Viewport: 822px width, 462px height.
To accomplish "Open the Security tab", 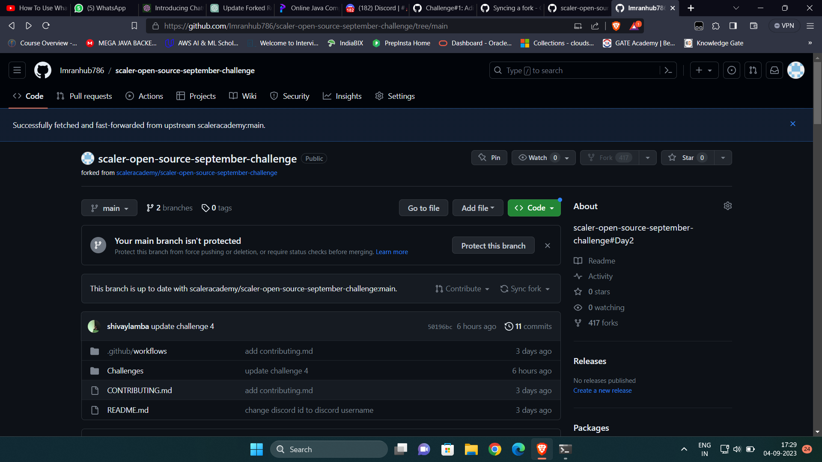I will (x=290, y=96).
